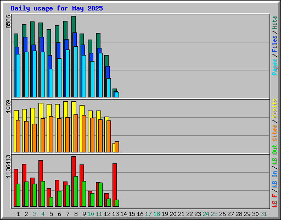Click the 1136413 kB axis value
This screenshot has height=220, width=281.
coord(8,166)
